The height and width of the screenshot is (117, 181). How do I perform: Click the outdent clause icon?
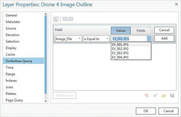[65, 19]
